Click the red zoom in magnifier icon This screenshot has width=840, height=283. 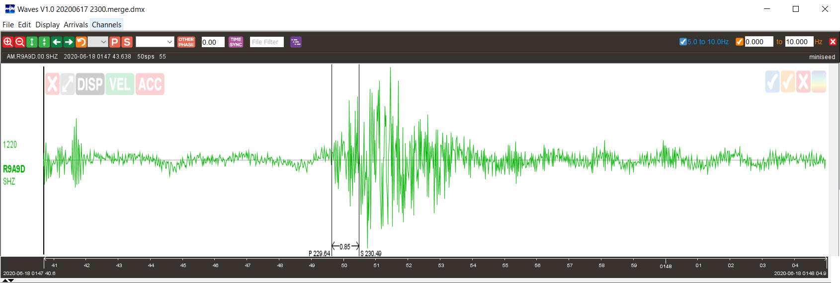8,42
